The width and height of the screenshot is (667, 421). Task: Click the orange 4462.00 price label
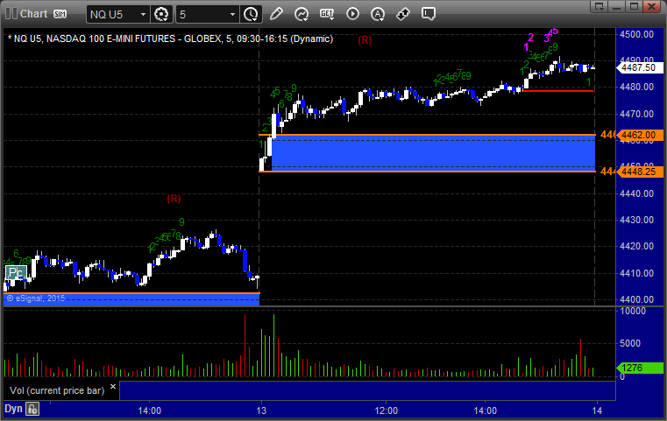tap(639, 135)
